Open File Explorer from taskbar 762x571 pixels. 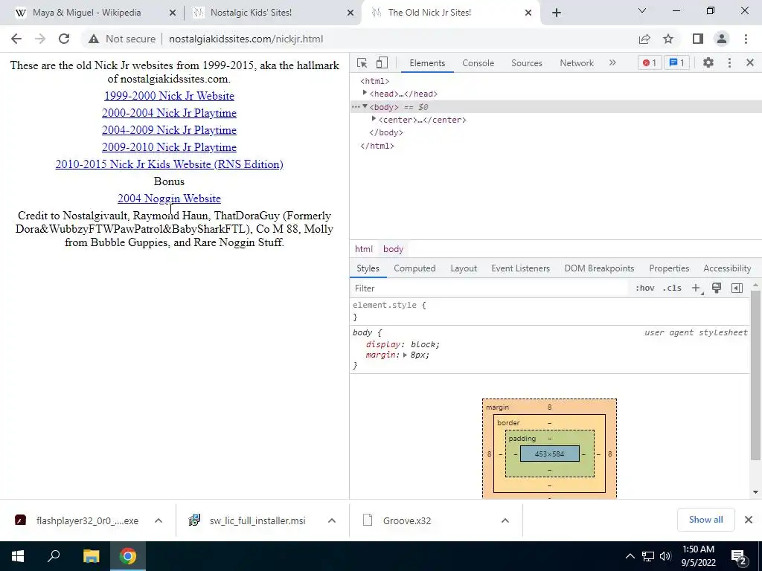click(x=91, y=556)
